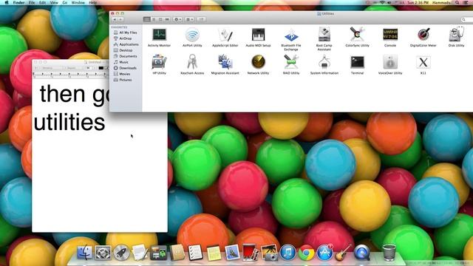Image resolution: width=473 pixels, height=266 pixels.
Task: Open Desktop in Finder sidebar
Action: pyautogui.click(x=123, y=50)
